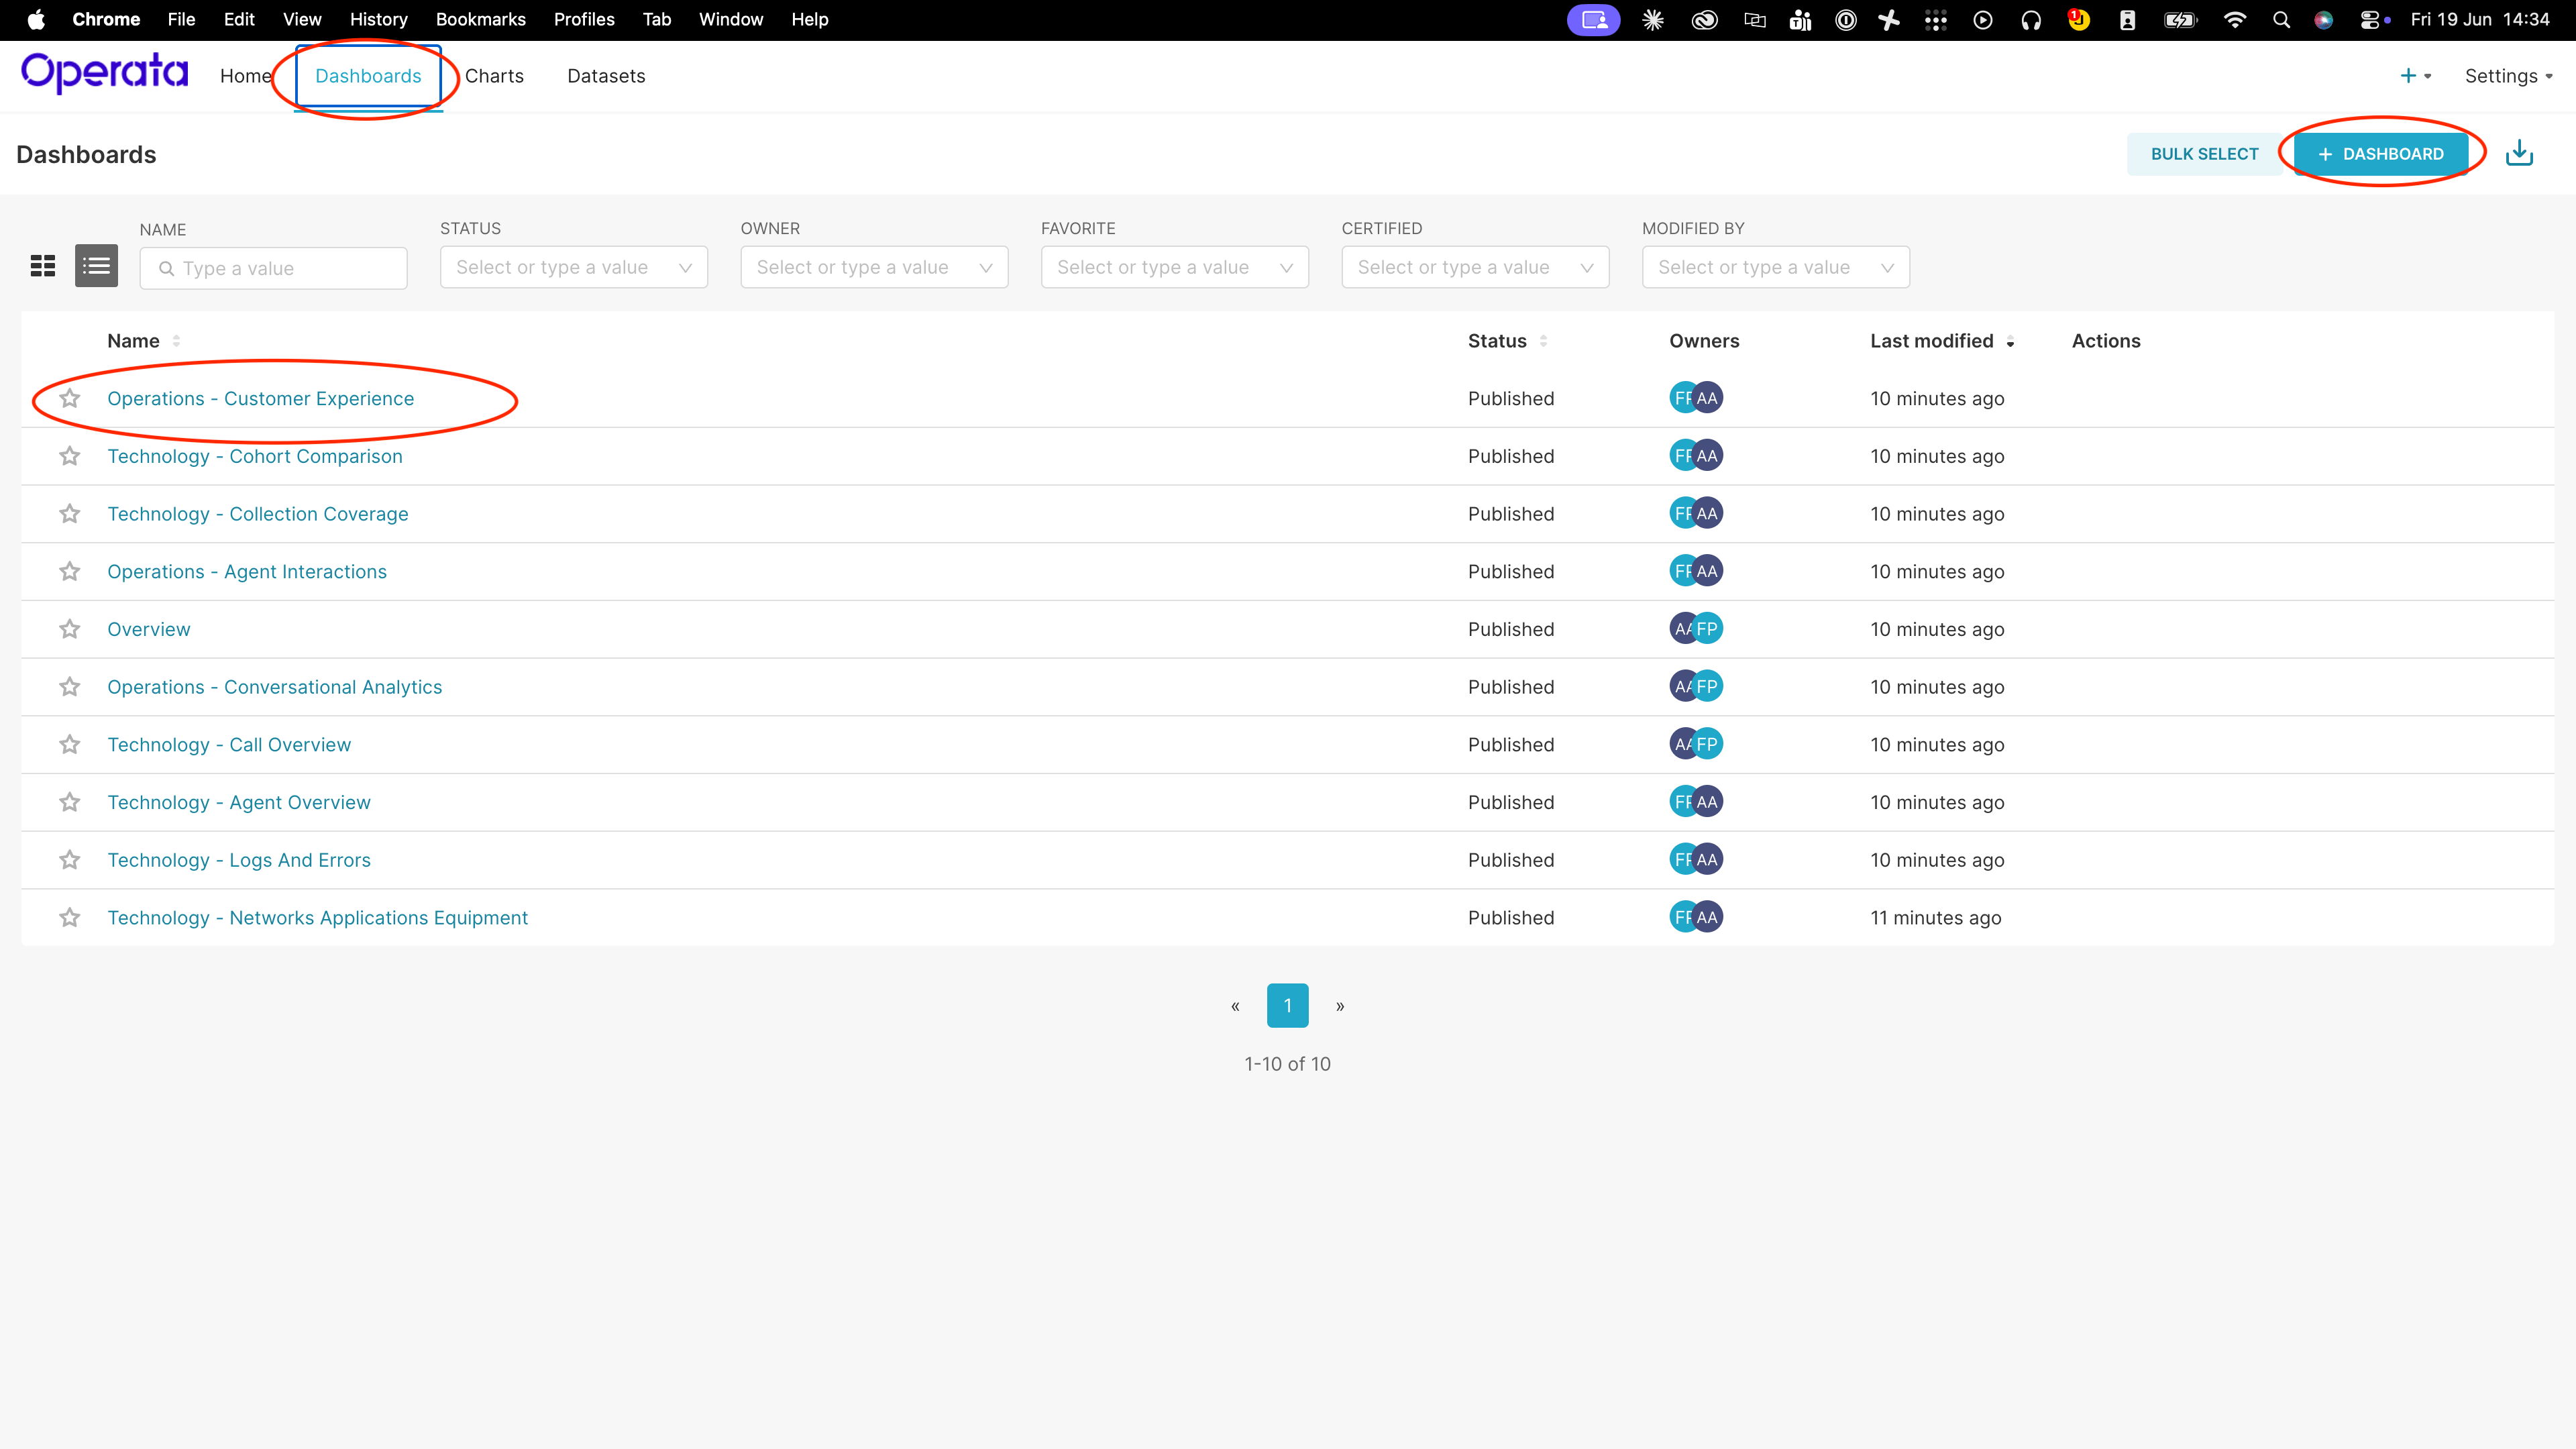
Task: Open the OWNER filter dropdown
Action: click(x=874, y=267)
